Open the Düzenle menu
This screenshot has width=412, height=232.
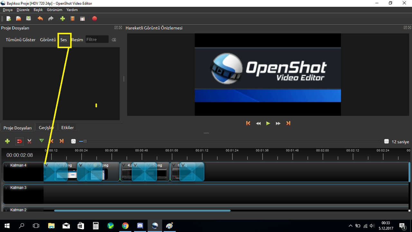23,10
